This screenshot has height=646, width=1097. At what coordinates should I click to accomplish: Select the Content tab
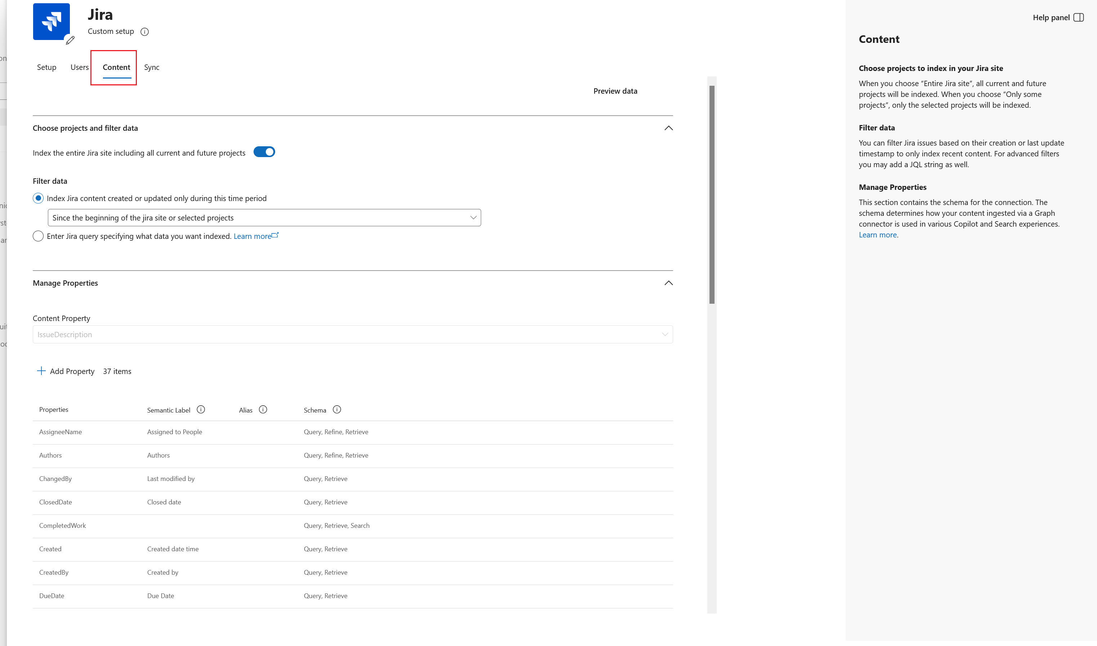116,67
